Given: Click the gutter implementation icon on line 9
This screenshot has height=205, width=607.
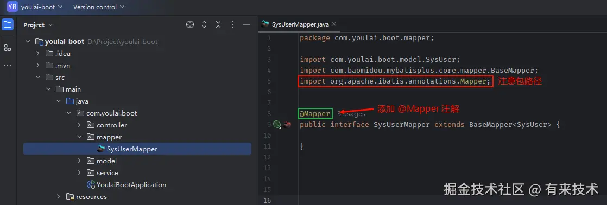Looking at the screenshot, I should click(276, 125).
